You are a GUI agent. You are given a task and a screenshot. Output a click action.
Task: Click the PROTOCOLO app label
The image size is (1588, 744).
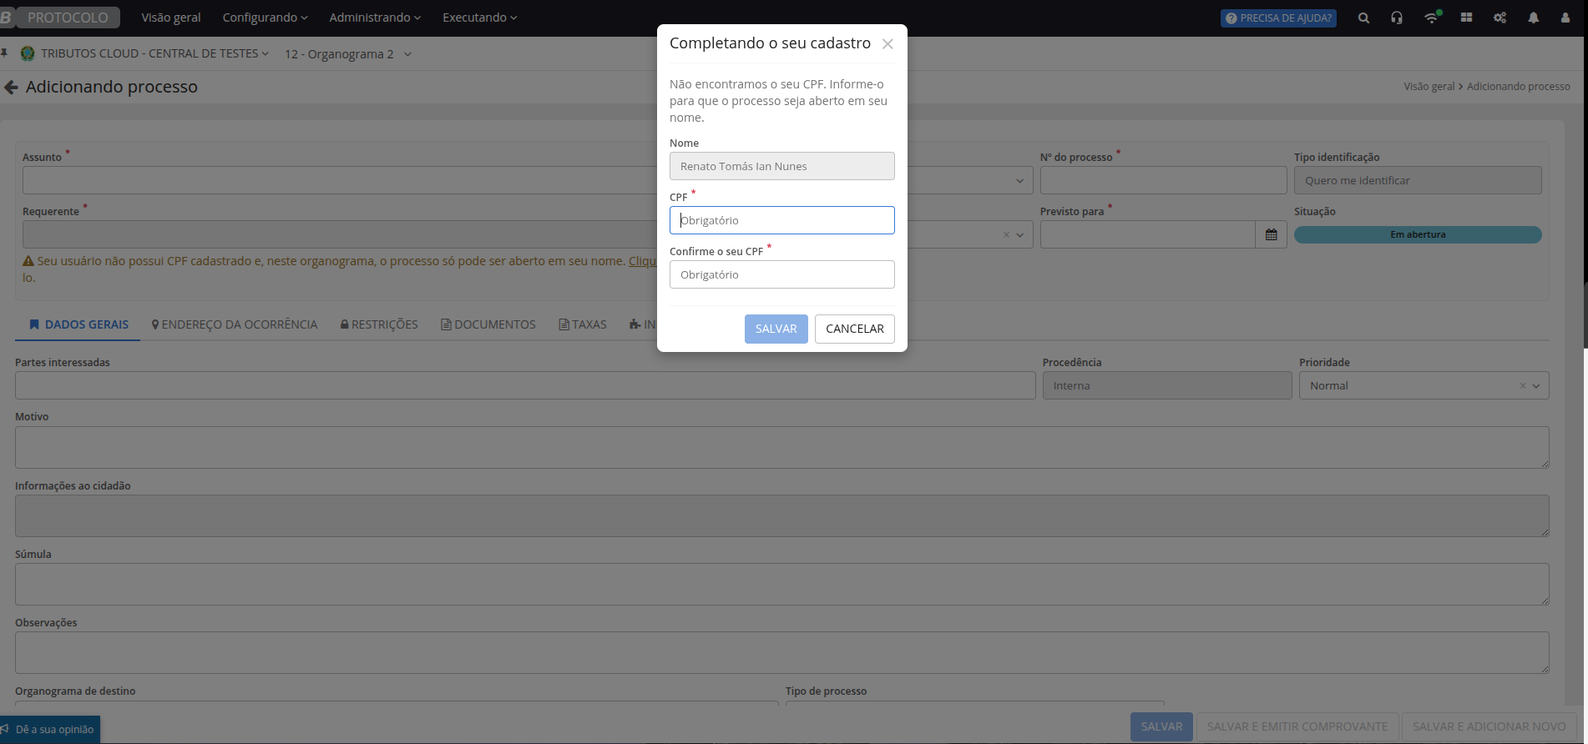68,18
